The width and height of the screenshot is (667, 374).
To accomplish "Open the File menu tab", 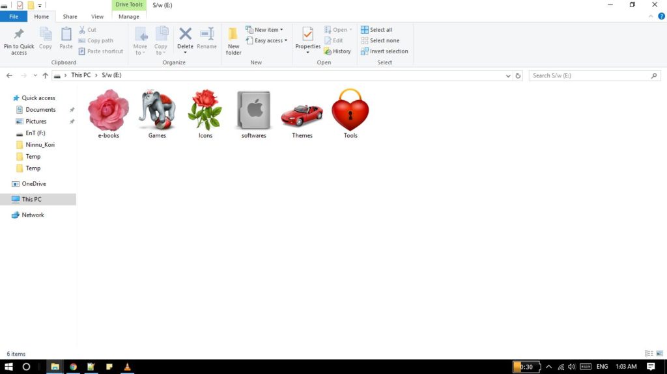I will 14,16.
